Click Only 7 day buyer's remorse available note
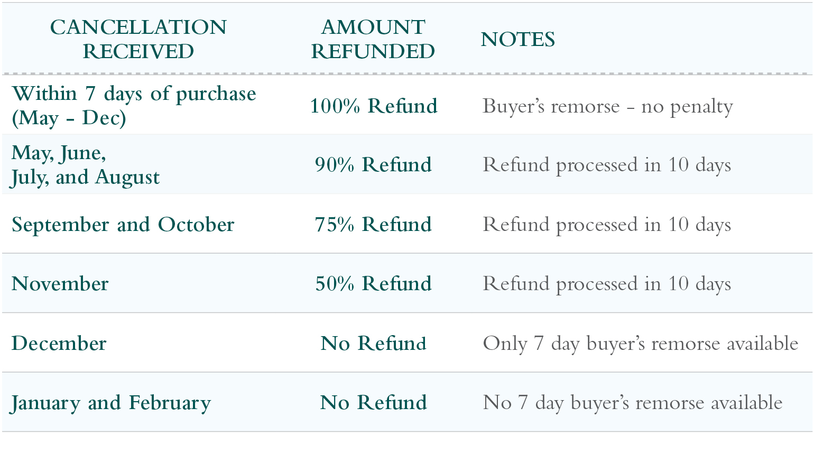 [x=641, y=344]
